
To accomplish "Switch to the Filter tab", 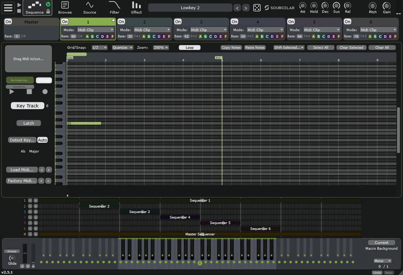I will point(114,8).
